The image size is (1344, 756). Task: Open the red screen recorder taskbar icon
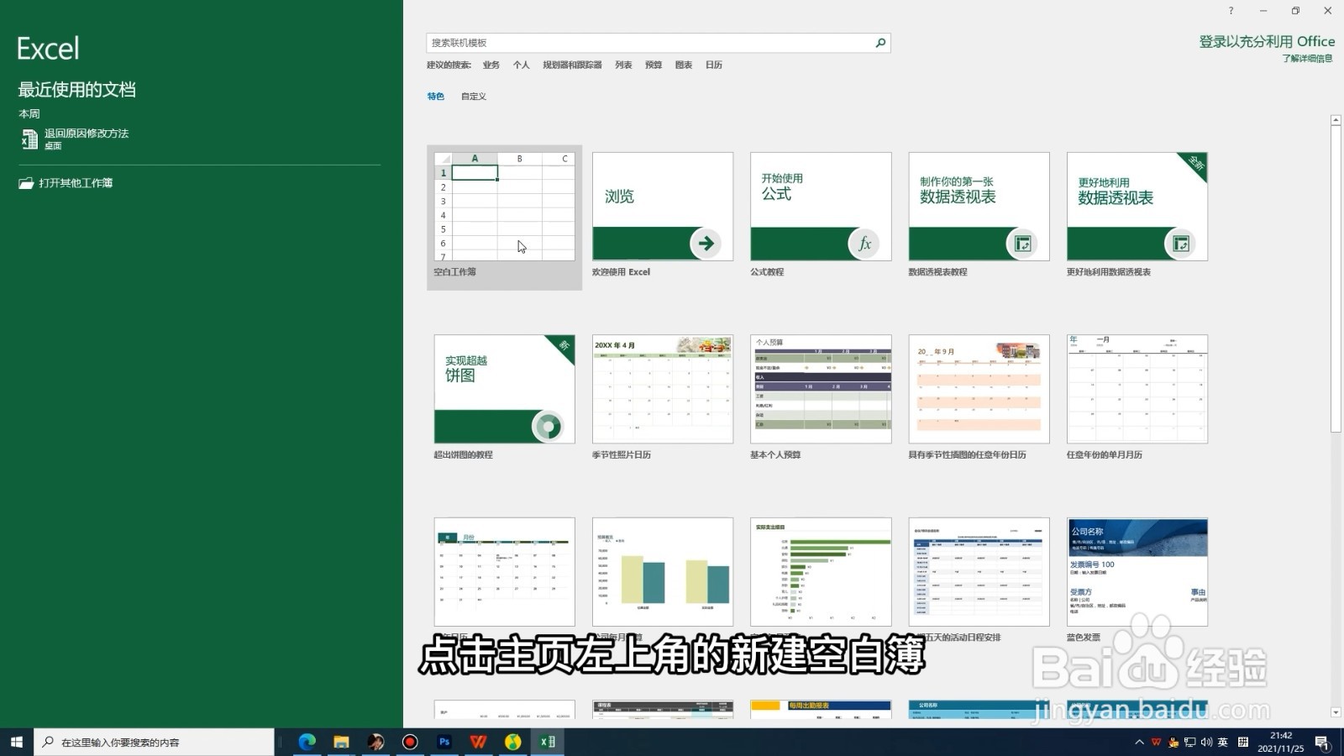[x=410, y=742]
